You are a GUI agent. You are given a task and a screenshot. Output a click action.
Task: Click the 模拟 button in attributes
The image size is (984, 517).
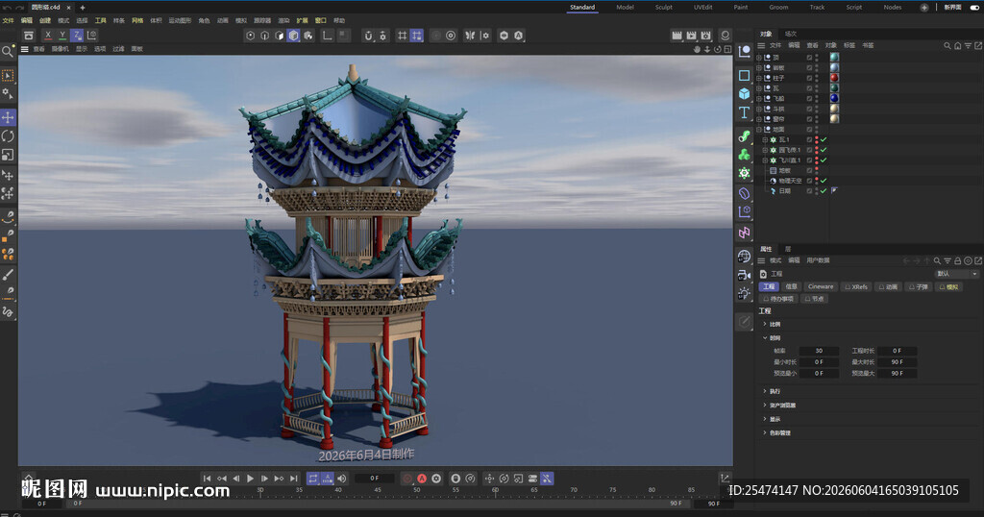coord(949,286)
